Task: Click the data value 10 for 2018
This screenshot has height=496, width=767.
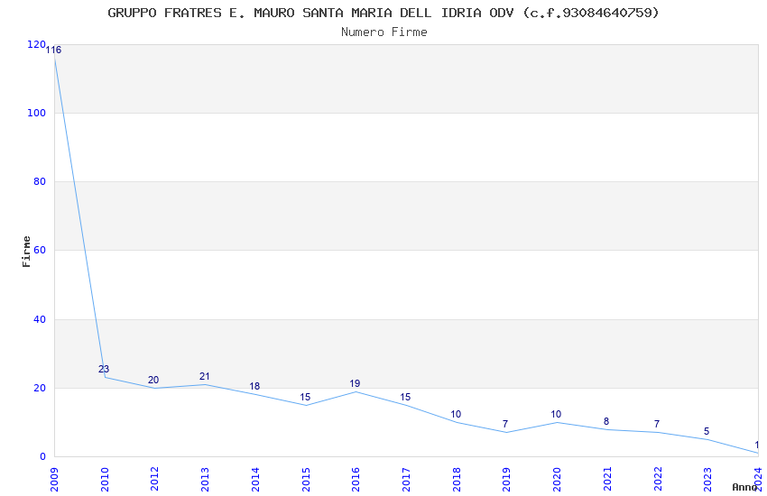Action: point(456,414)
